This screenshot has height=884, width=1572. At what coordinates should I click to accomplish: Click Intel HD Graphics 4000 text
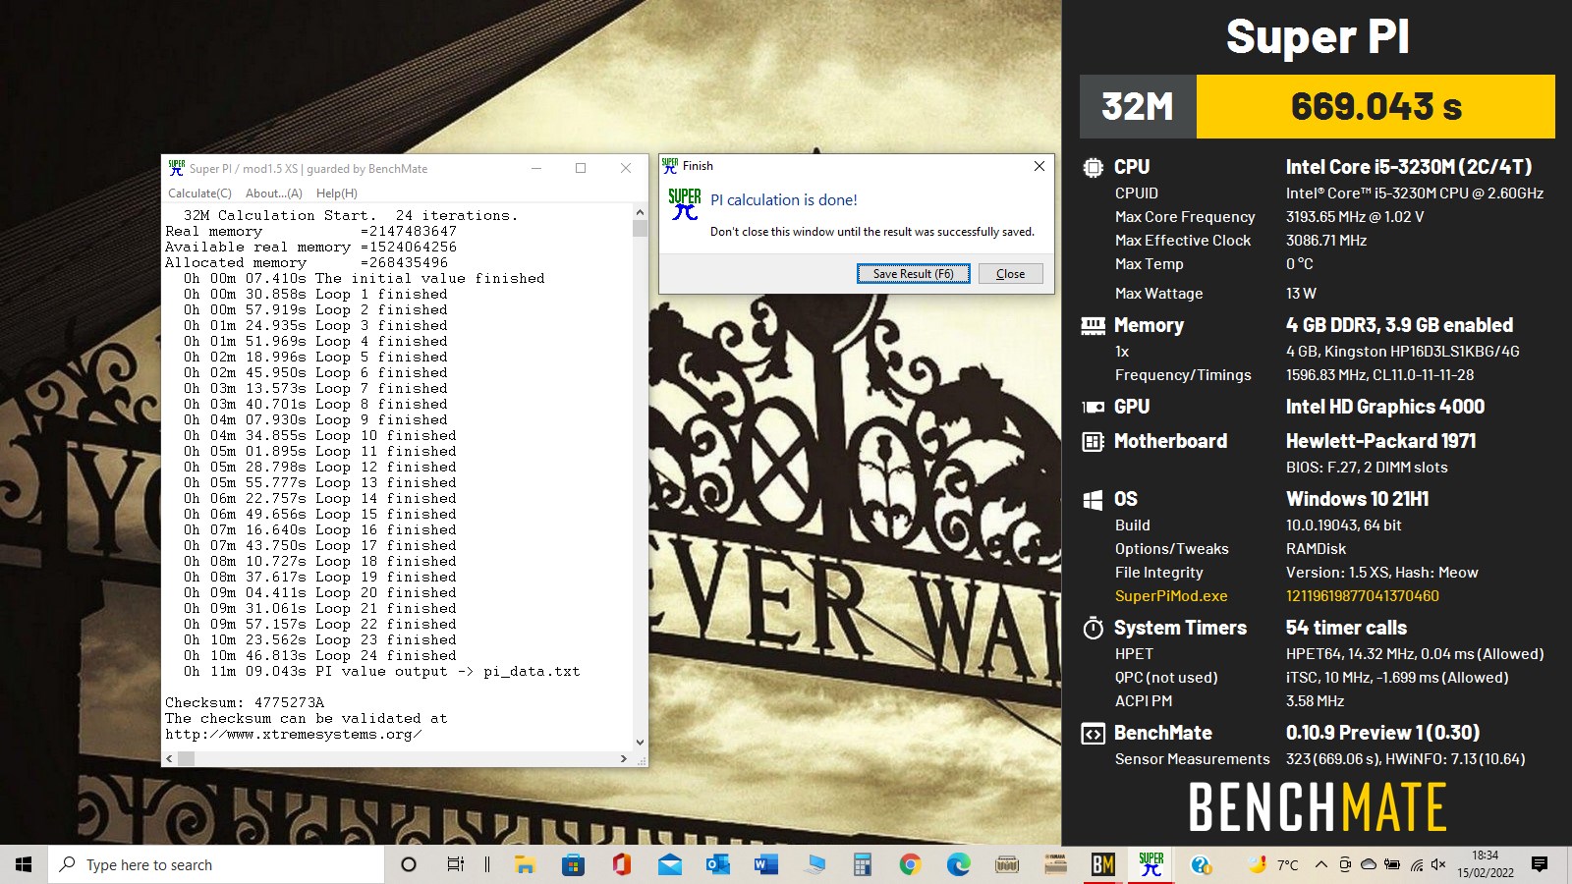[x=1384, y=407]
